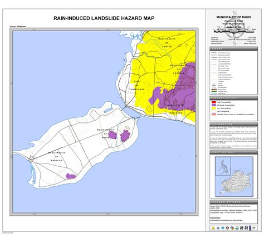Click the 'Not Susceptible' legend label
This screenshot has height=243, width=264.
pyautogui.click(x=223, y=111)
